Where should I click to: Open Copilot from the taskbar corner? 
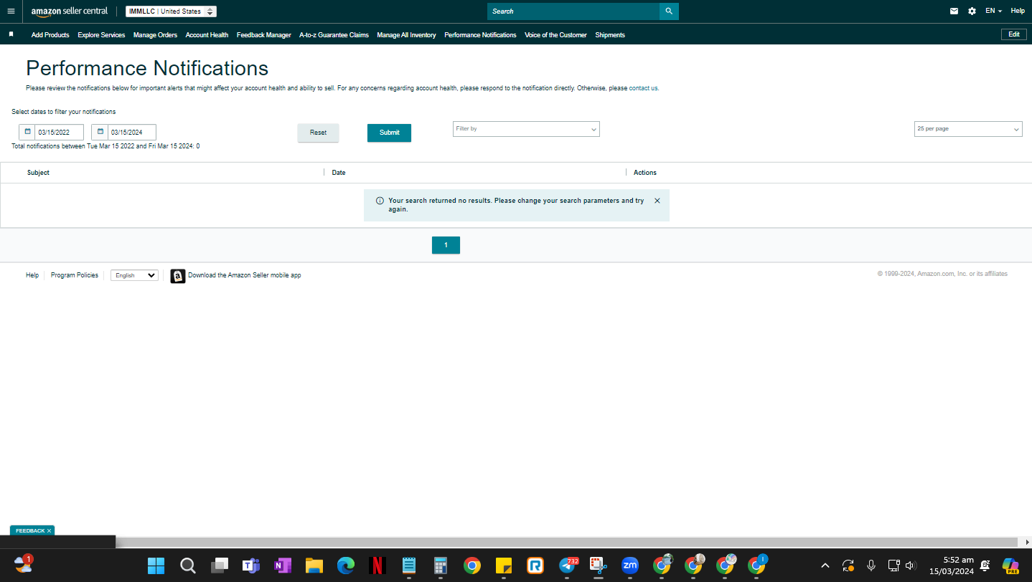tap(1010, 566)
